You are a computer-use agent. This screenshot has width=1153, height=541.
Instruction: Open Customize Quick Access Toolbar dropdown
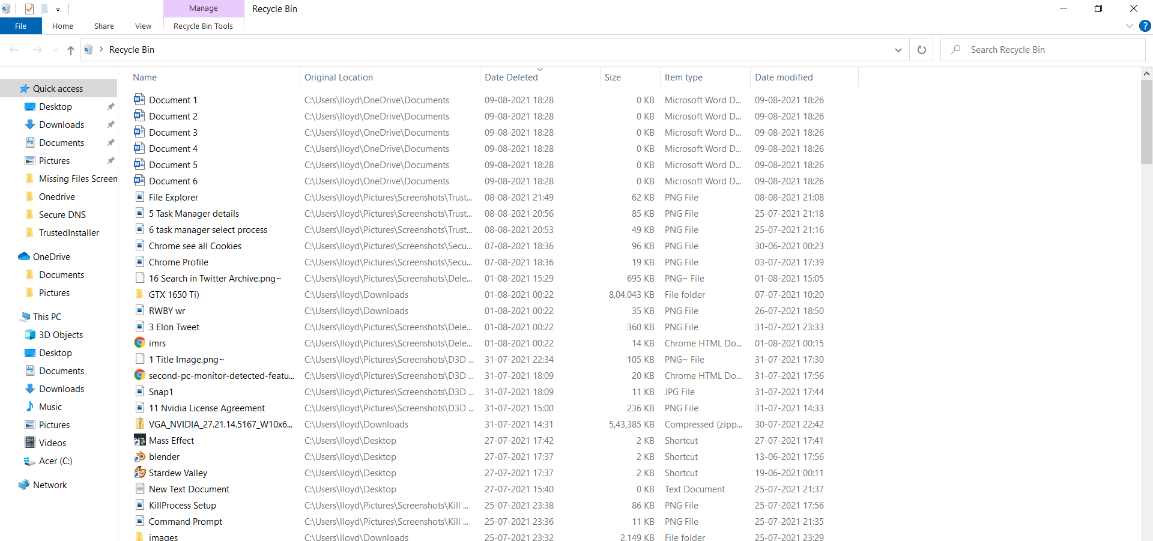pos(58,9)
